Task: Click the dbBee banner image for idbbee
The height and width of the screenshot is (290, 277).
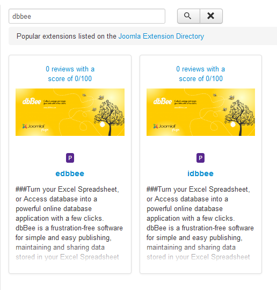Action: 201,112
